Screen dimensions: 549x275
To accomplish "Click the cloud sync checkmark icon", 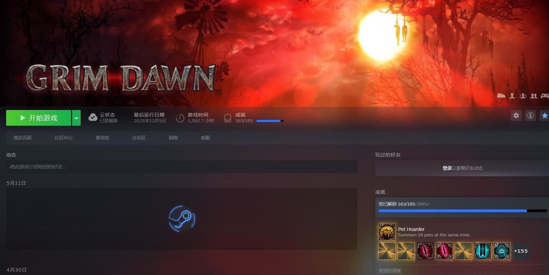I will tap(93, 118).
